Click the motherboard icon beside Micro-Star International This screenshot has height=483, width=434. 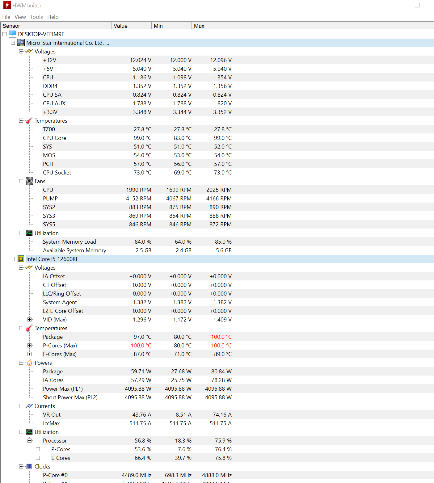click(21, 43)
